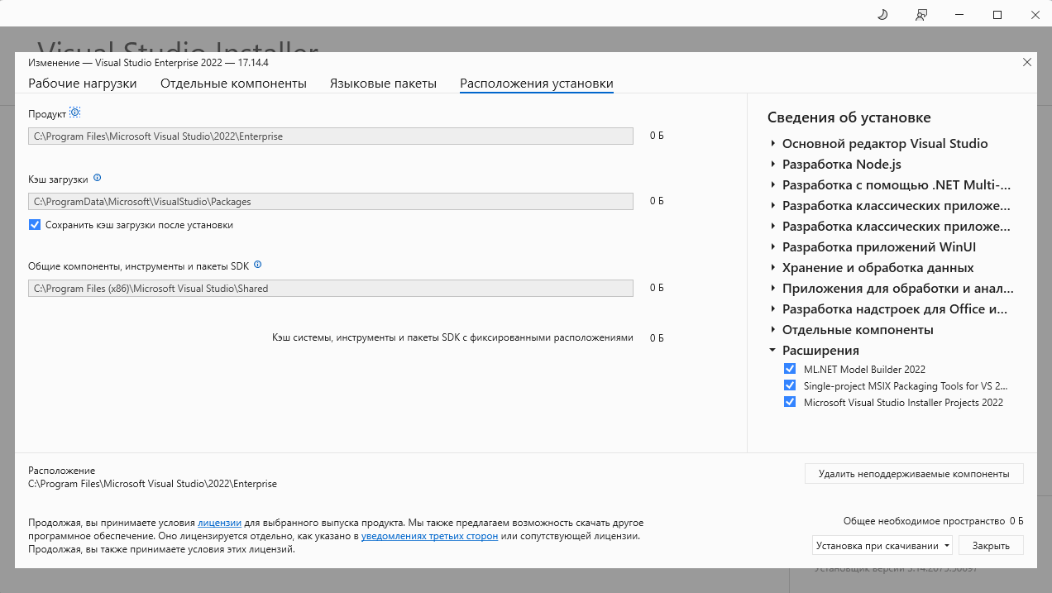Close the modification dialog with X icon

1027,62
